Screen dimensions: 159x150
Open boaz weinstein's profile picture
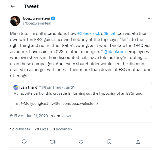tap(15, 21)
